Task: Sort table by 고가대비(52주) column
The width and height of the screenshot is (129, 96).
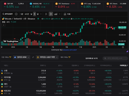Action: [x=89, y=65]
